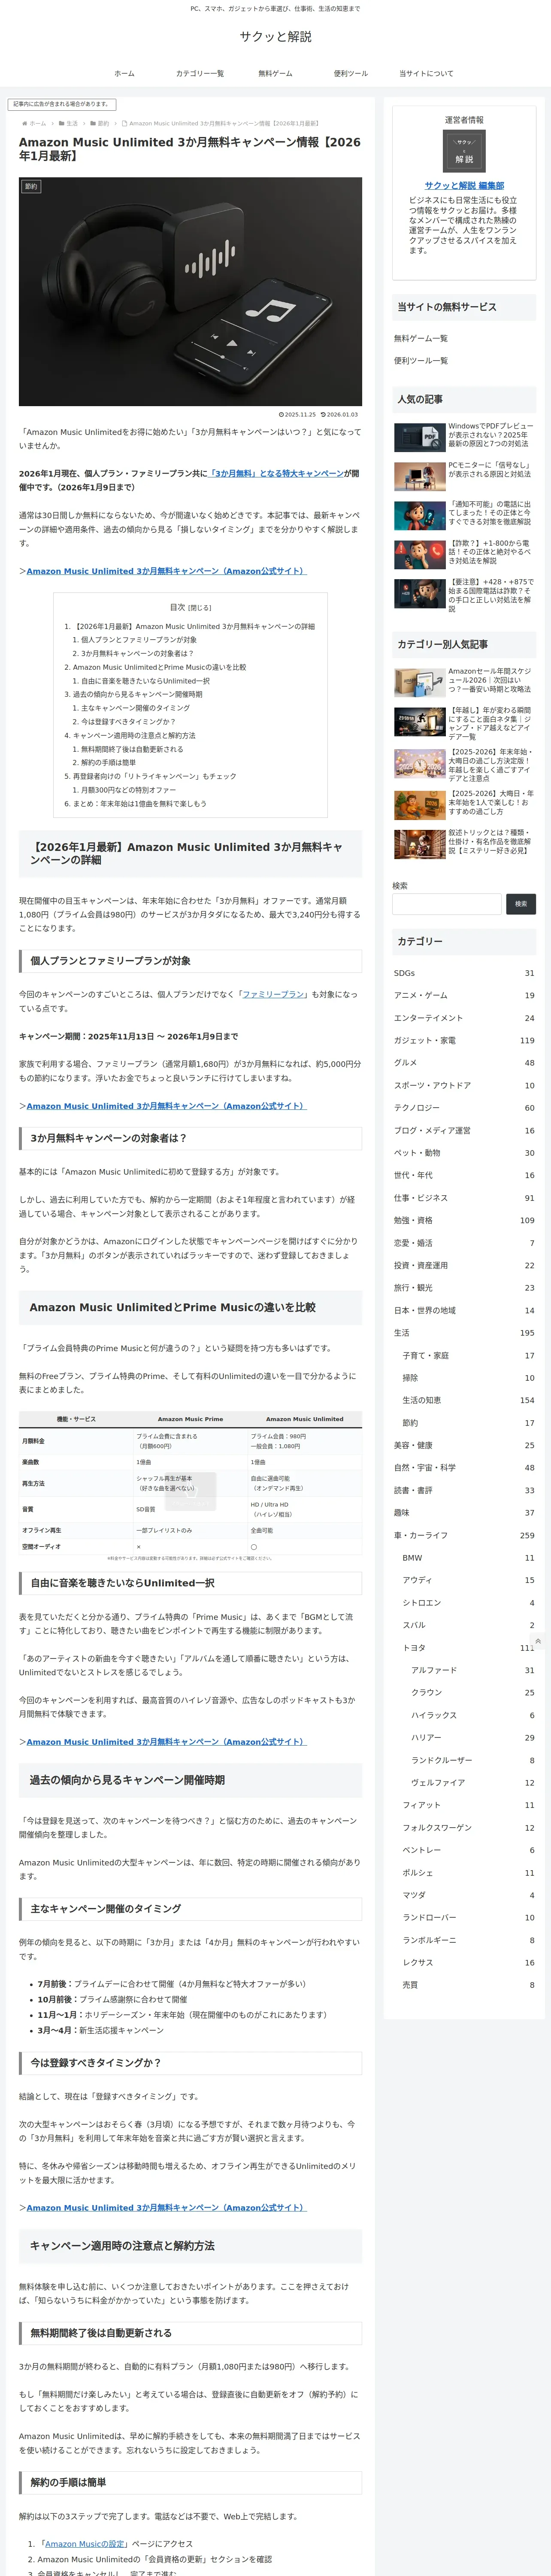Open 便利ツール navigation menu item
Screen dimensions: 551x2576
350,73
